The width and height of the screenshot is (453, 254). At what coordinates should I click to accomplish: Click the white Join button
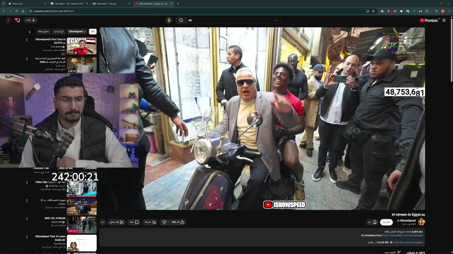click(x=386, y=222)
